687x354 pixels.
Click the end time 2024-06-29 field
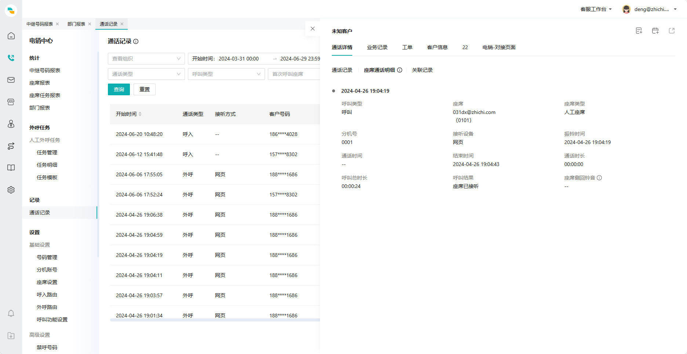[x=300, y=59]
